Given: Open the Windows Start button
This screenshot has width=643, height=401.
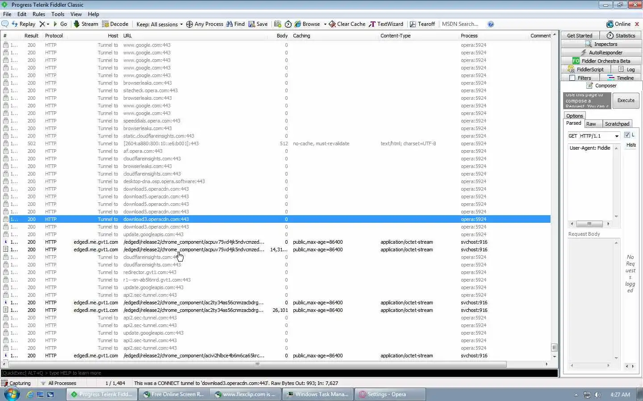Looking at the screenshot, I should (12, 394).
